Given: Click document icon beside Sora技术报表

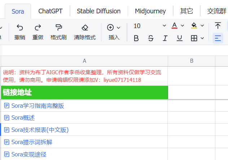Looking at the screenshot, I should 7,130.
